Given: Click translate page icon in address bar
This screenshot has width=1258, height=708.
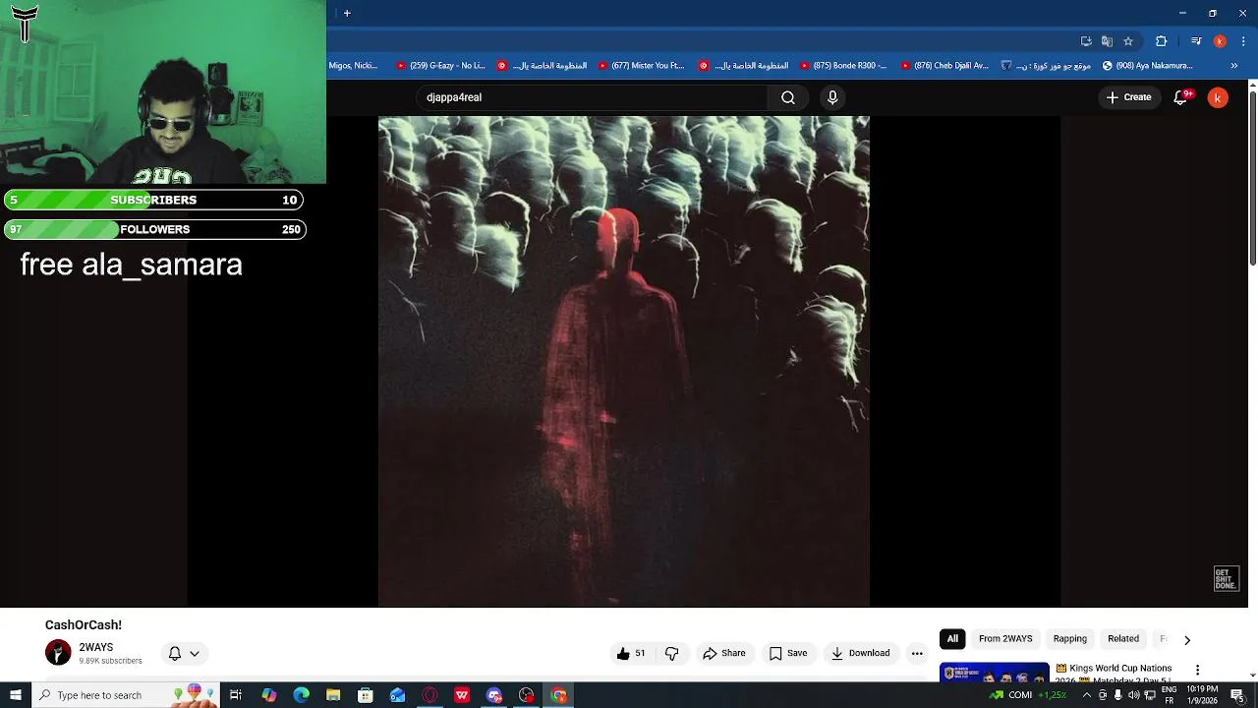Looking at the screenshot, I should coord(1107,41).
